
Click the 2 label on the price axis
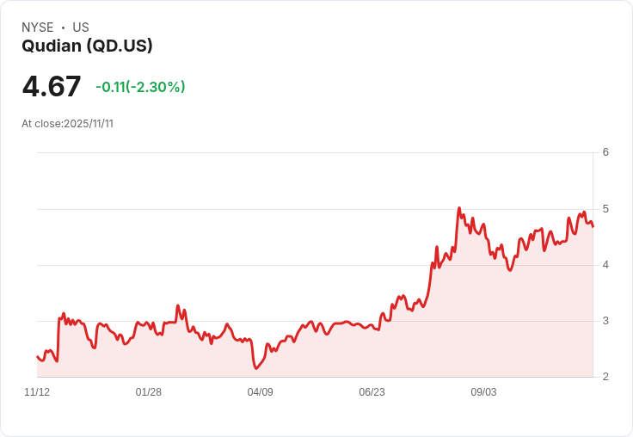605,377
